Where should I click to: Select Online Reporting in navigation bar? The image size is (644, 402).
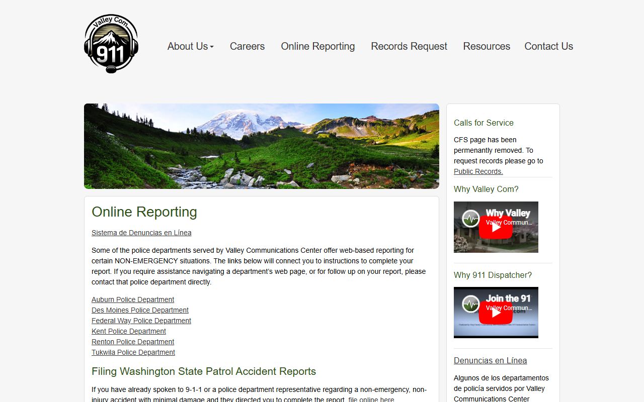tap(318, 46)
